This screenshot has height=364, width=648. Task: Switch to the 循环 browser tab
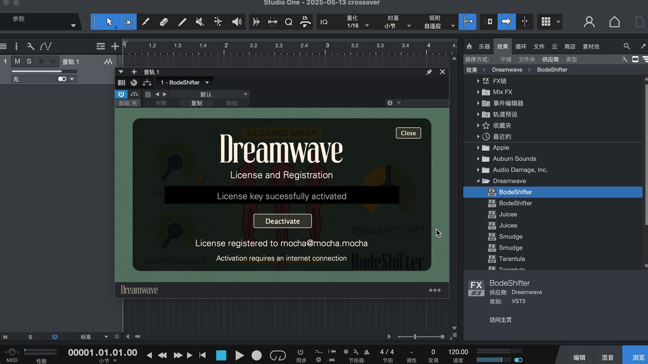tap(521, 47)
